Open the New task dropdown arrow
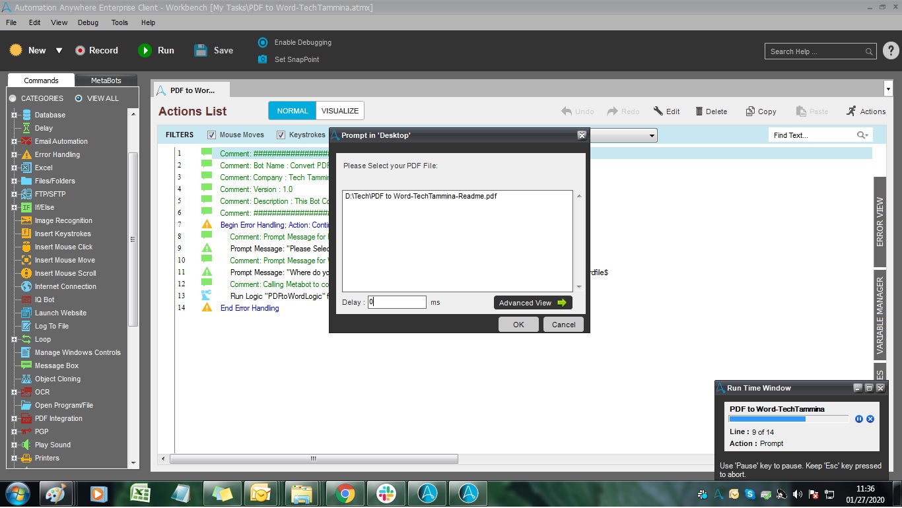 (59, 50)
